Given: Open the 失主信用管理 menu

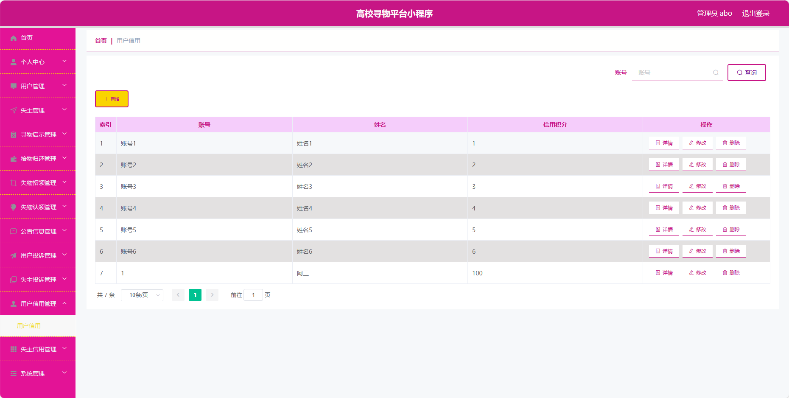Looking at the screenshot, I should pos(38,349).
